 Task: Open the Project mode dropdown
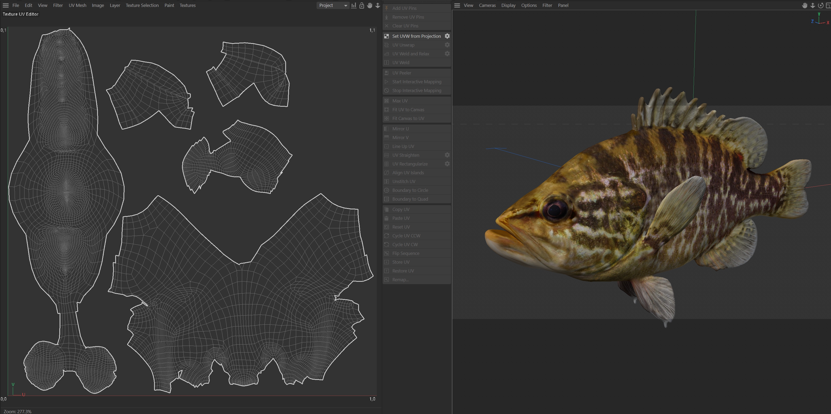[x=333, y=6]
